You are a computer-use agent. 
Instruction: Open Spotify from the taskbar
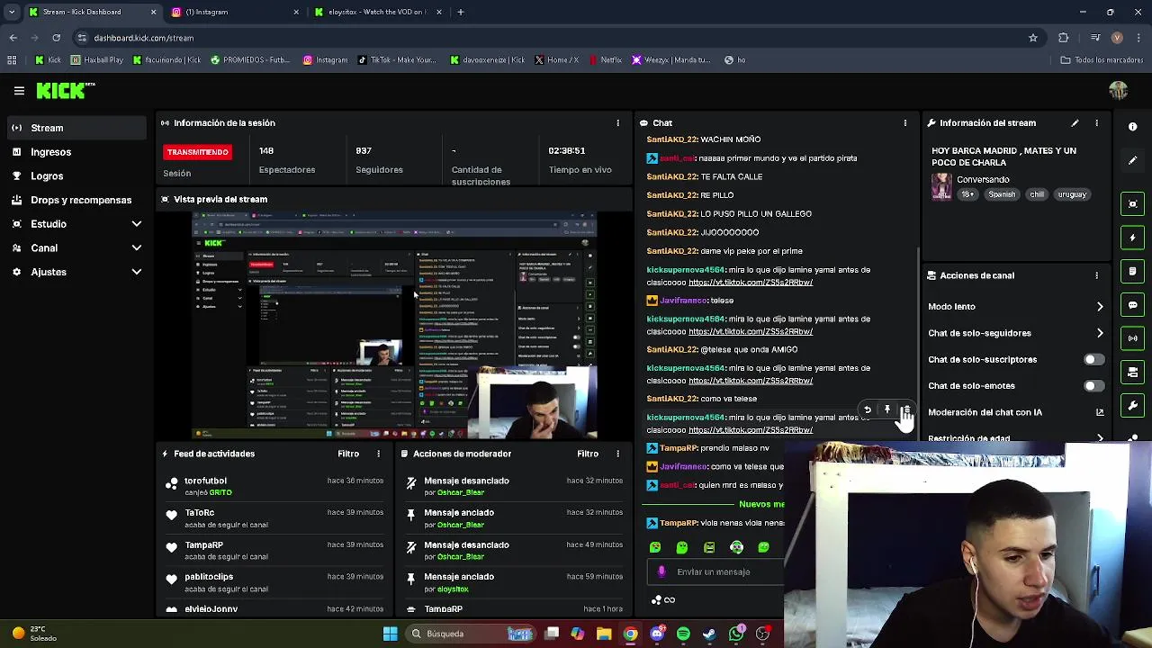(x=683, y=634)
